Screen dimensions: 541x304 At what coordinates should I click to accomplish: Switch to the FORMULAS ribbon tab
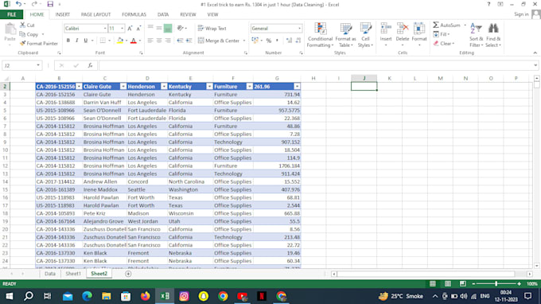pos(134,14)
